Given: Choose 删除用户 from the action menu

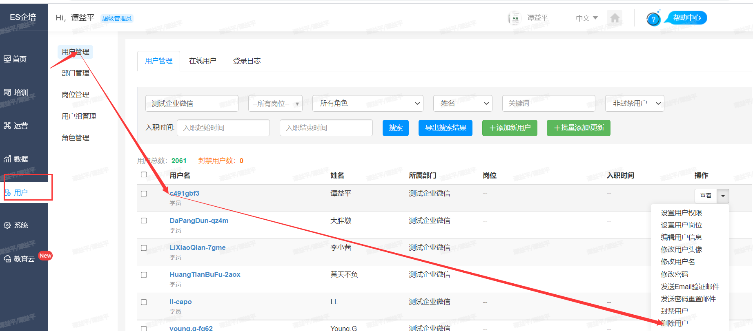Looking at the screenshot, I should click(675, 323).
